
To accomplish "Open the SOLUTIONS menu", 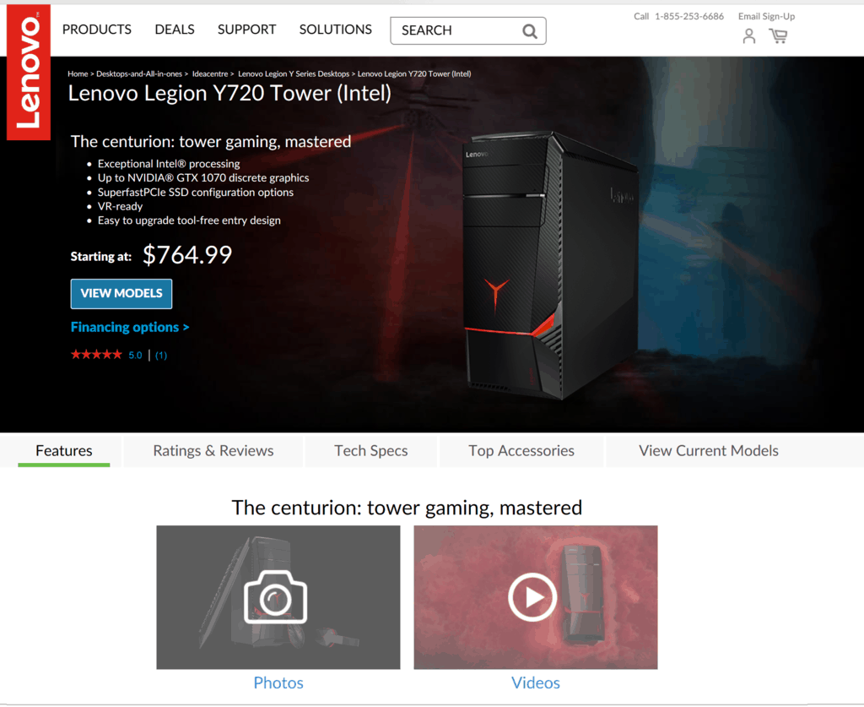I will click(336, 30).
